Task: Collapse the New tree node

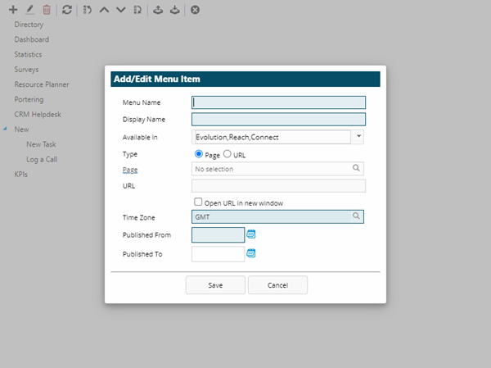Action: point(6,129)
